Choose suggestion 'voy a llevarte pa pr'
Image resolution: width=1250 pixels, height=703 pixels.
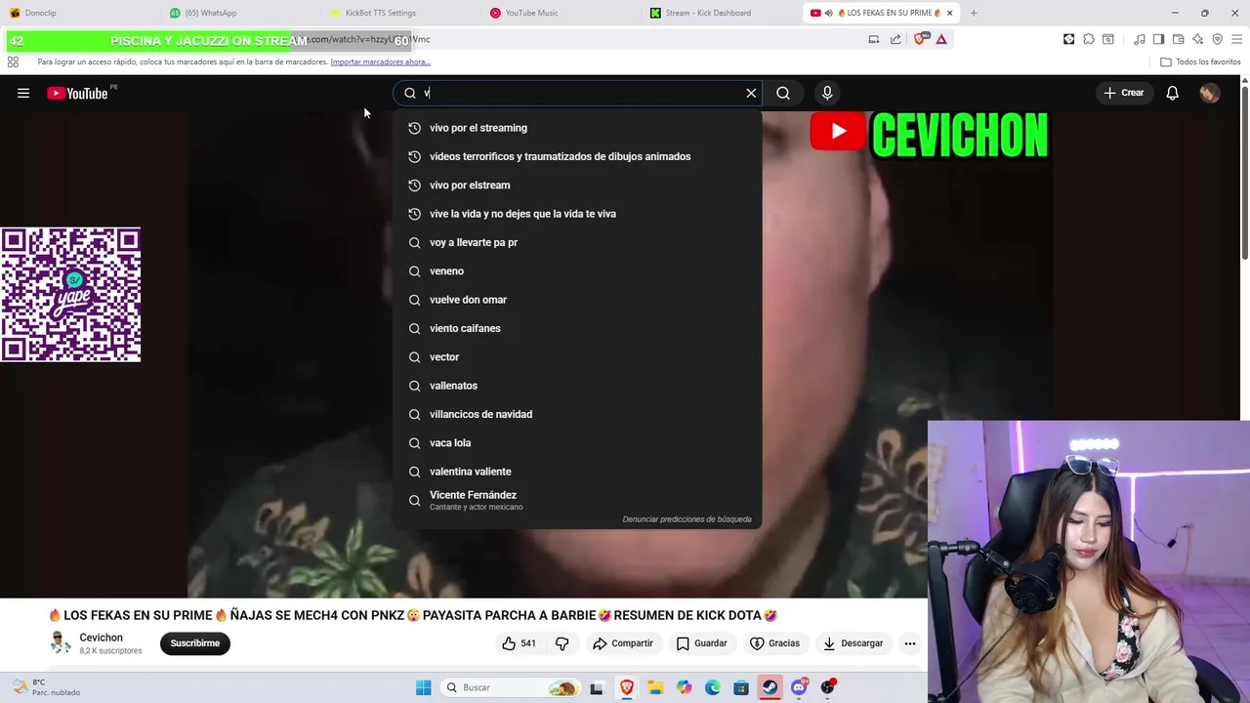click(x=577, y=242)
